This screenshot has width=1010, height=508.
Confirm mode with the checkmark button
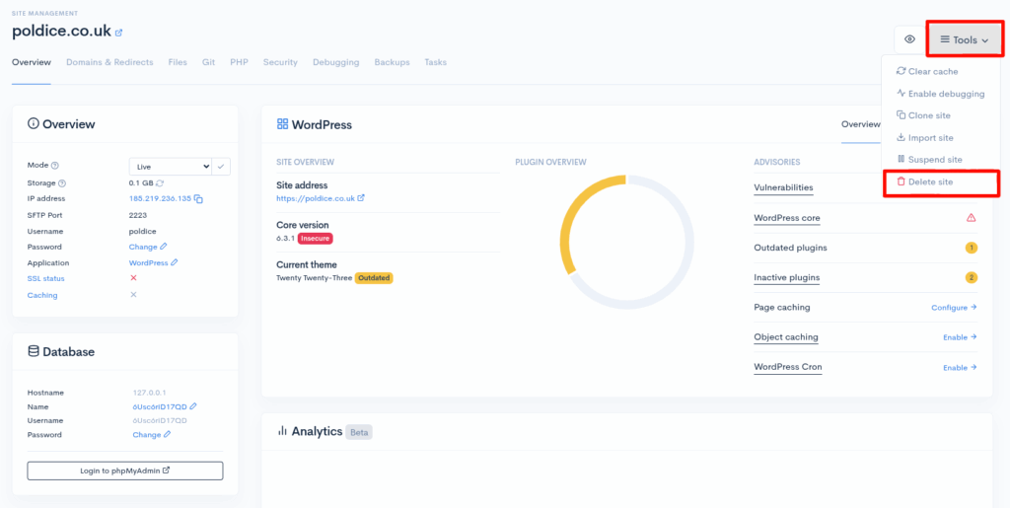point(222,167)
